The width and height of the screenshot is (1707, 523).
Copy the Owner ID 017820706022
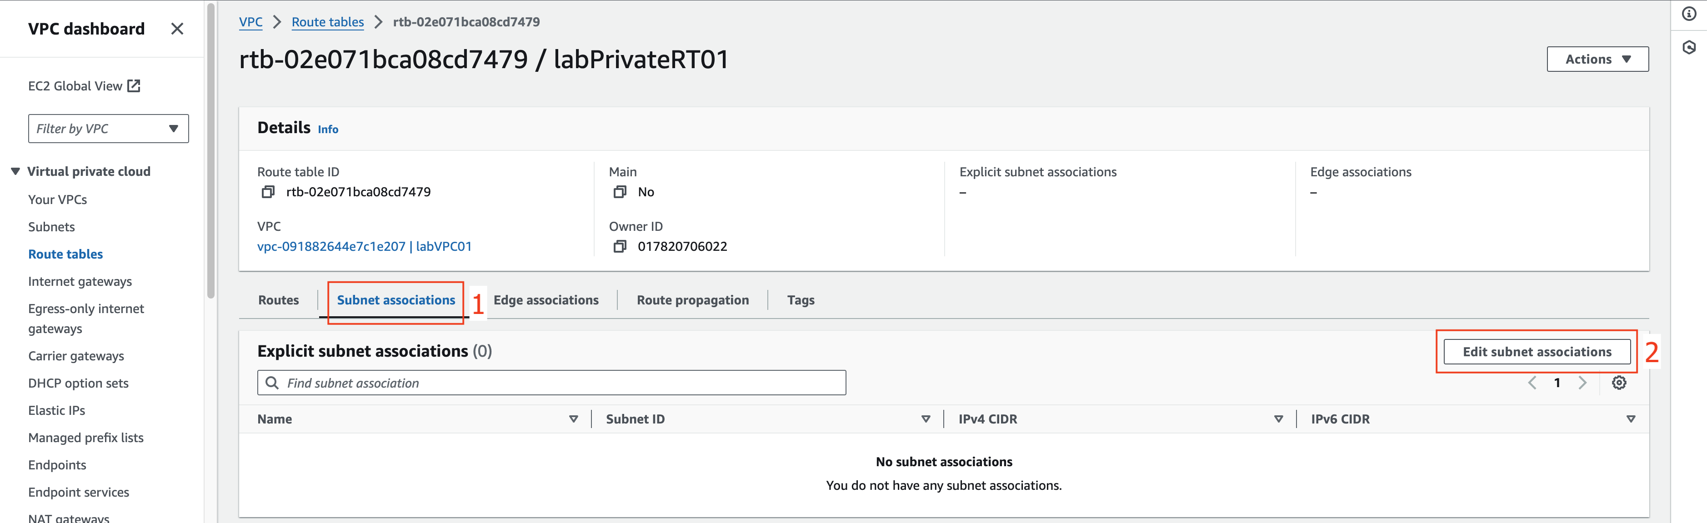tap(620, 246)
